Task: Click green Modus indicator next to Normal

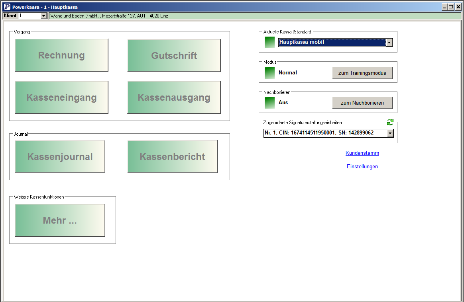Action: point(270,73)
